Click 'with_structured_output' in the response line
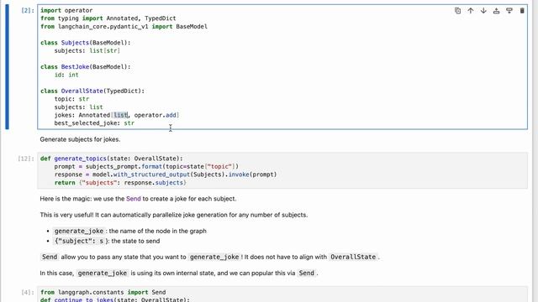This screenshot has height=302, width=538. point(151,174)
